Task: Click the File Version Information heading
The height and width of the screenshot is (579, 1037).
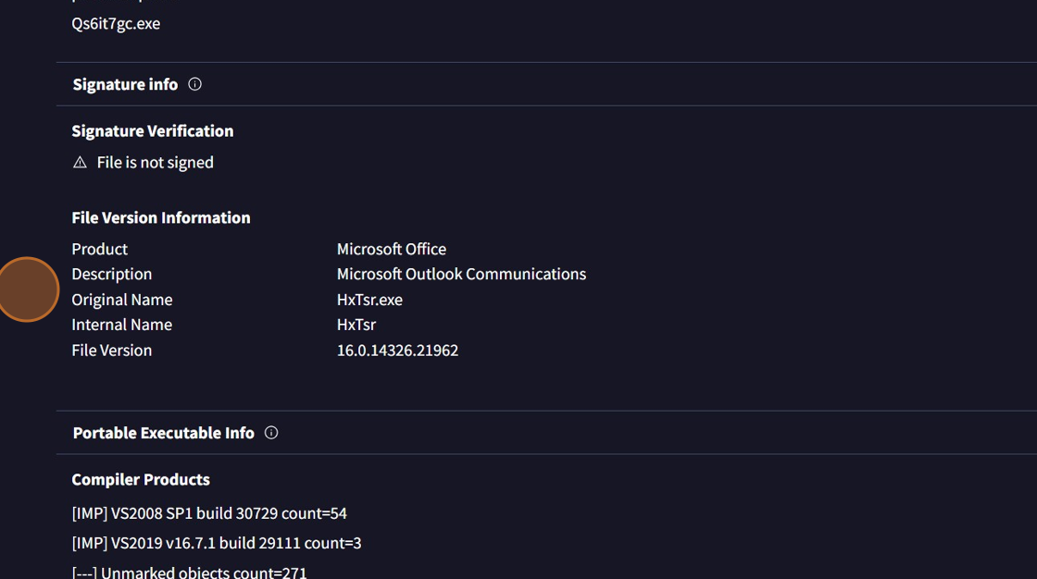Action: [x=160, y=217]
